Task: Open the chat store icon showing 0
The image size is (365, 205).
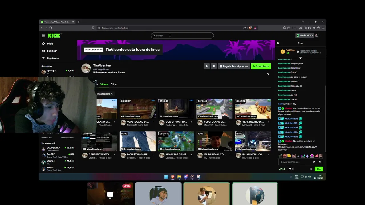Action: pos(291,169)
